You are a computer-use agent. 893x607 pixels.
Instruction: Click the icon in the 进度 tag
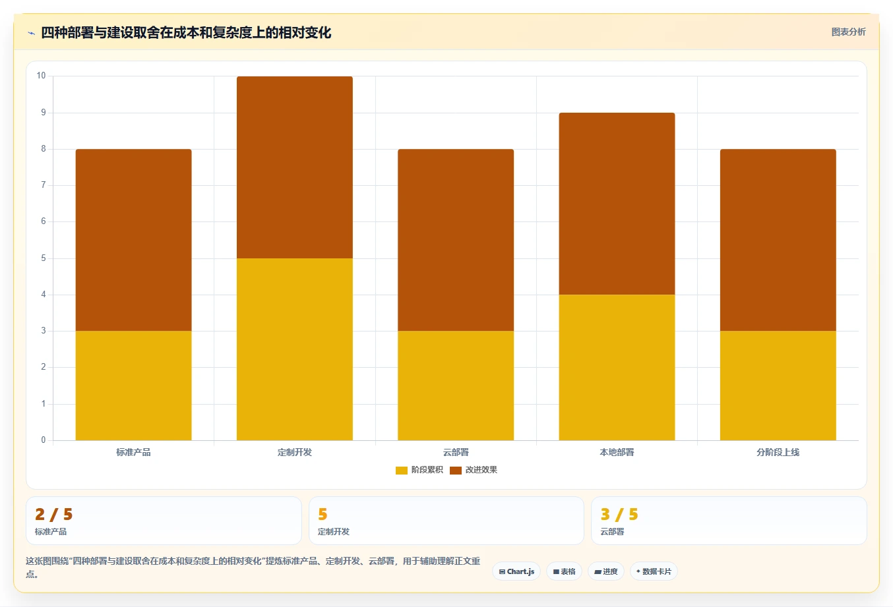click(x=598, y=572)
